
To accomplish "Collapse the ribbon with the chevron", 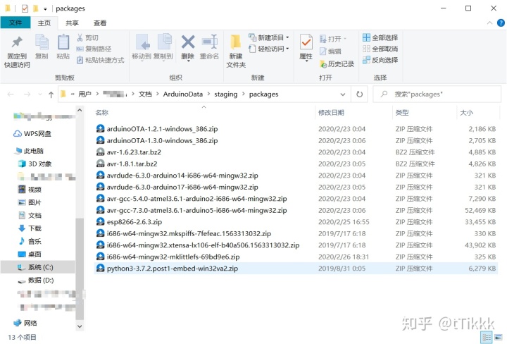I will tap(489, 23).
